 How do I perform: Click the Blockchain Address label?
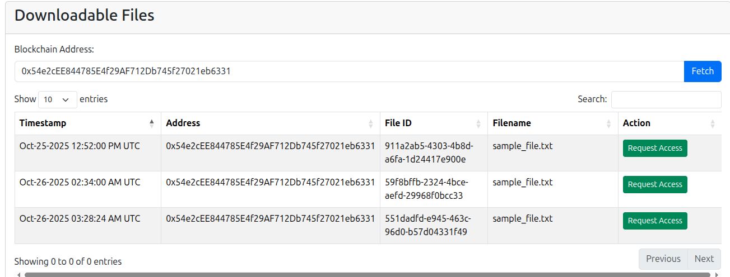tap(54, 49)
